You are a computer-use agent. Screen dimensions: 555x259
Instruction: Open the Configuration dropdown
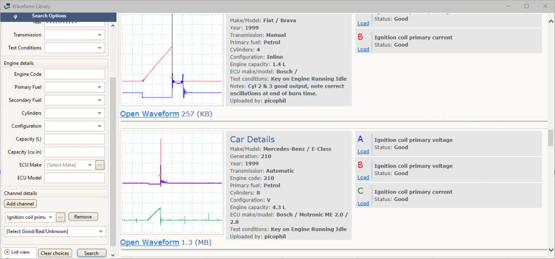[75, 126]
